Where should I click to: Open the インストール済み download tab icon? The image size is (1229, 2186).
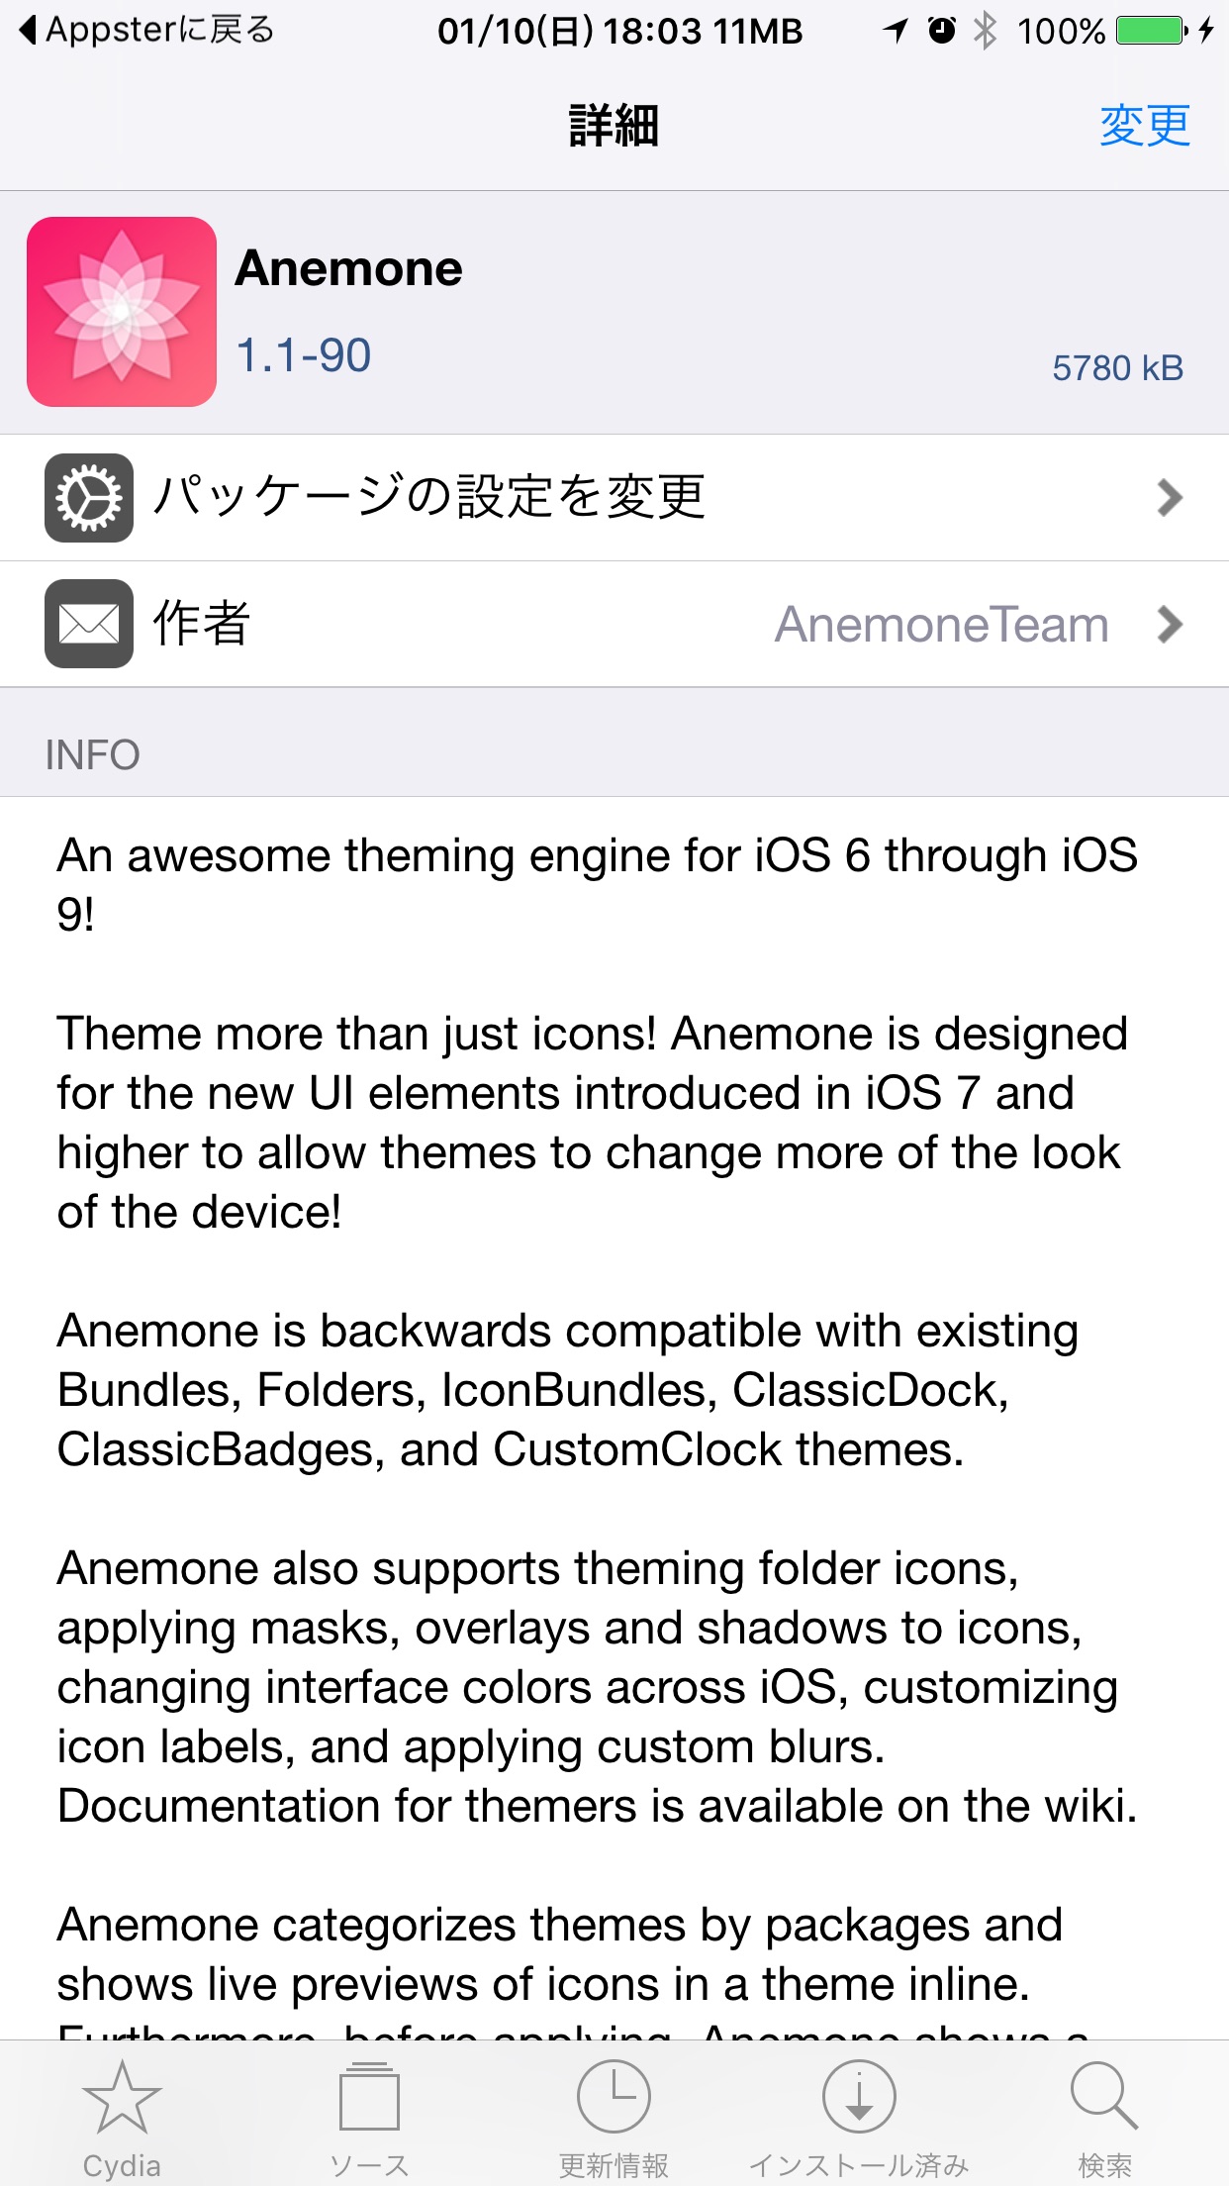pos(859,2097)
